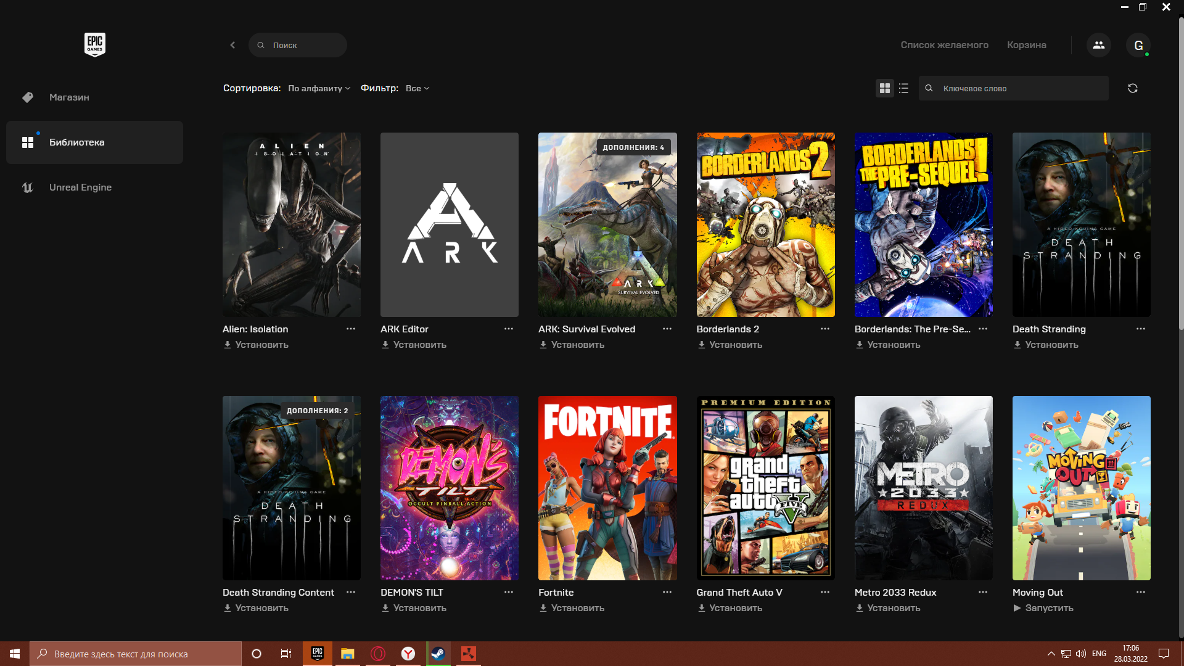Show hidden system tray icons
Viewport: 1184px width, 666px height.
1051,654
